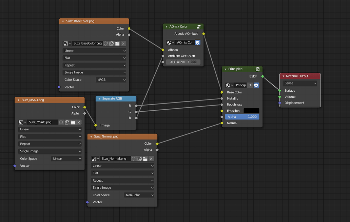Image resolution: width=350 pixels, height=222 pixels.
Task: Open Eevee target dropdown in Material Output
Action: pyautogui.click(x=300, y=83)
